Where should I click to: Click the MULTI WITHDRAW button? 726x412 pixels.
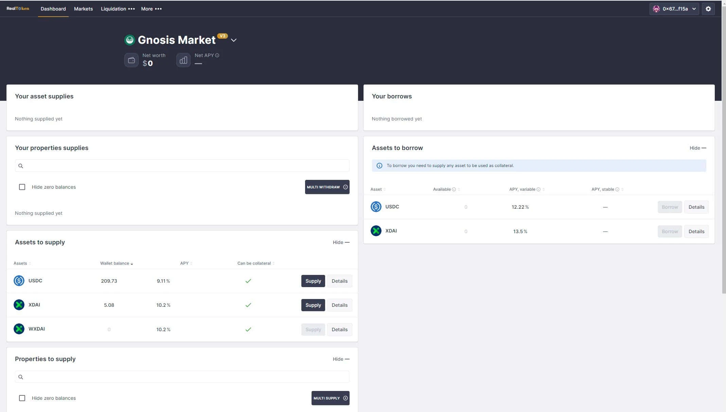[x=327, y=187]
